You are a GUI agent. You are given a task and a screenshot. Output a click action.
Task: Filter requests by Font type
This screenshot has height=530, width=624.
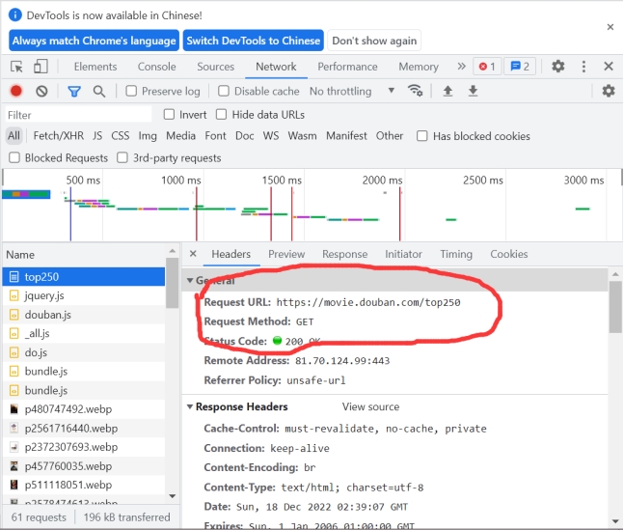(215, 136)
